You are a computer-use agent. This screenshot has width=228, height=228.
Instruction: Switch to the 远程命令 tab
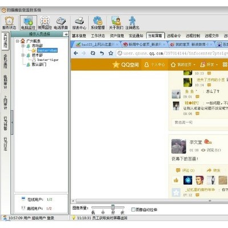point(174,35)
